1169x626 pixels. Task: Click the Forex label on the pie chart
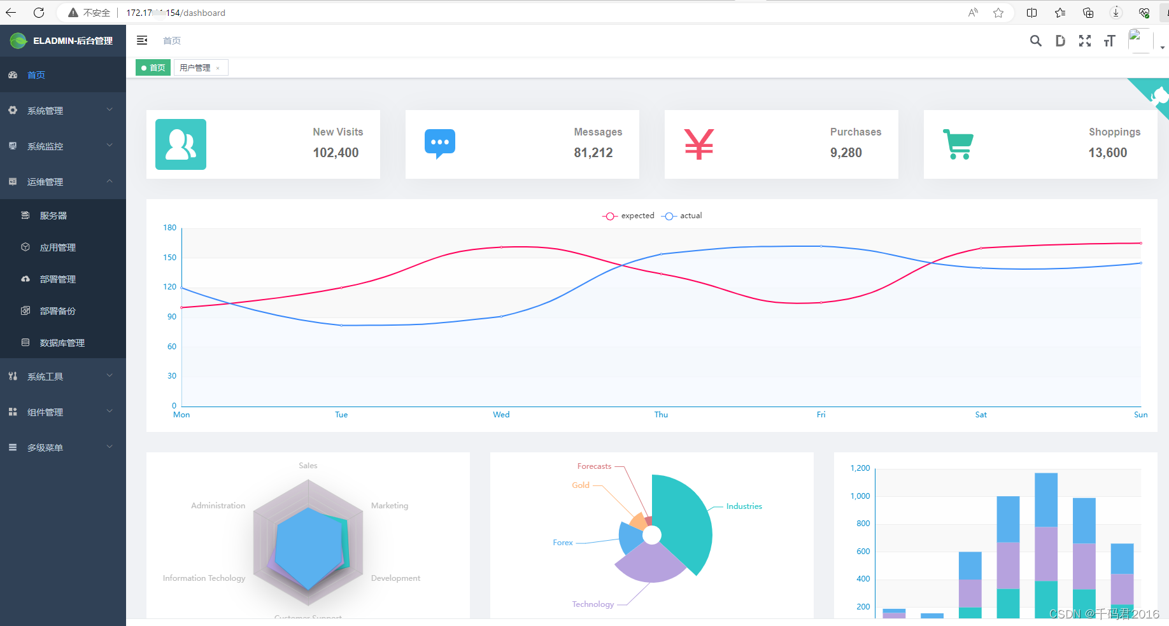pos(563,543)
